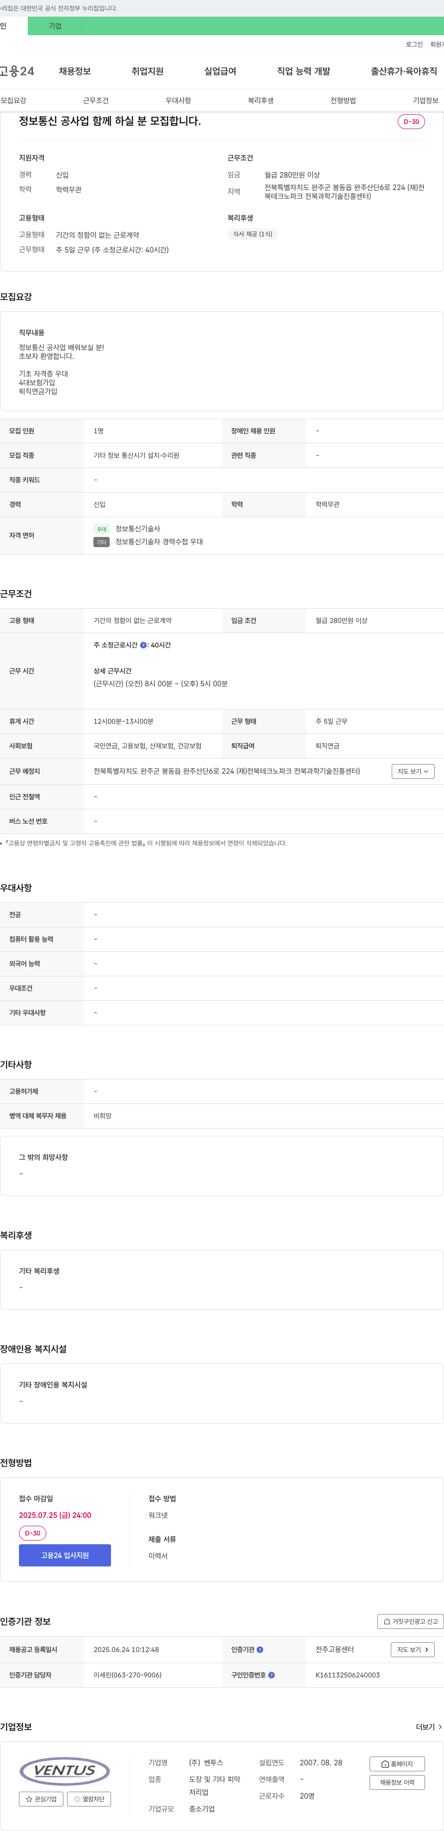
Task: Jump to the 복리후생 section tab
Action: 261,101
